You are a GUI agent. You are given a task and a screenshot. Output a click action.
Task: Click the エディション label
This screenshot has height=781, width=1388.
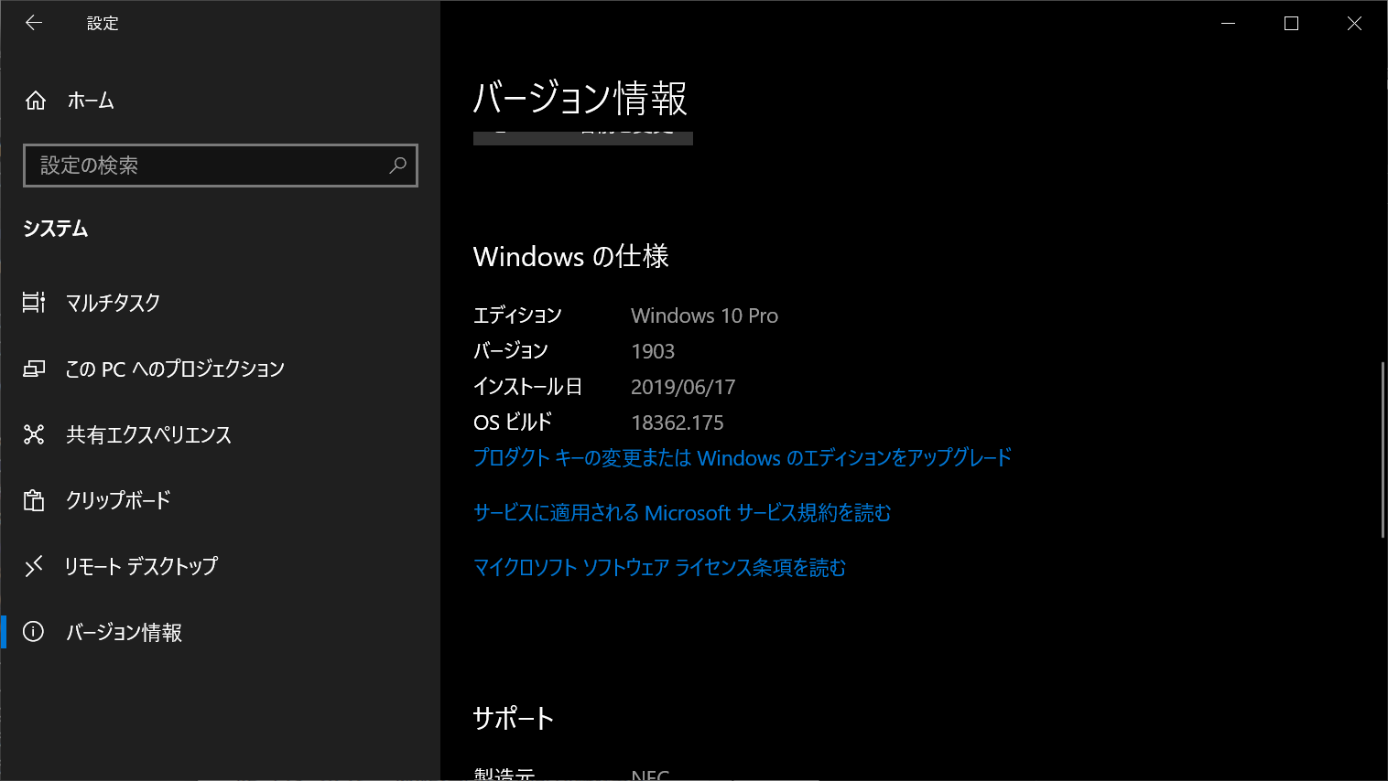click(517, 316)
